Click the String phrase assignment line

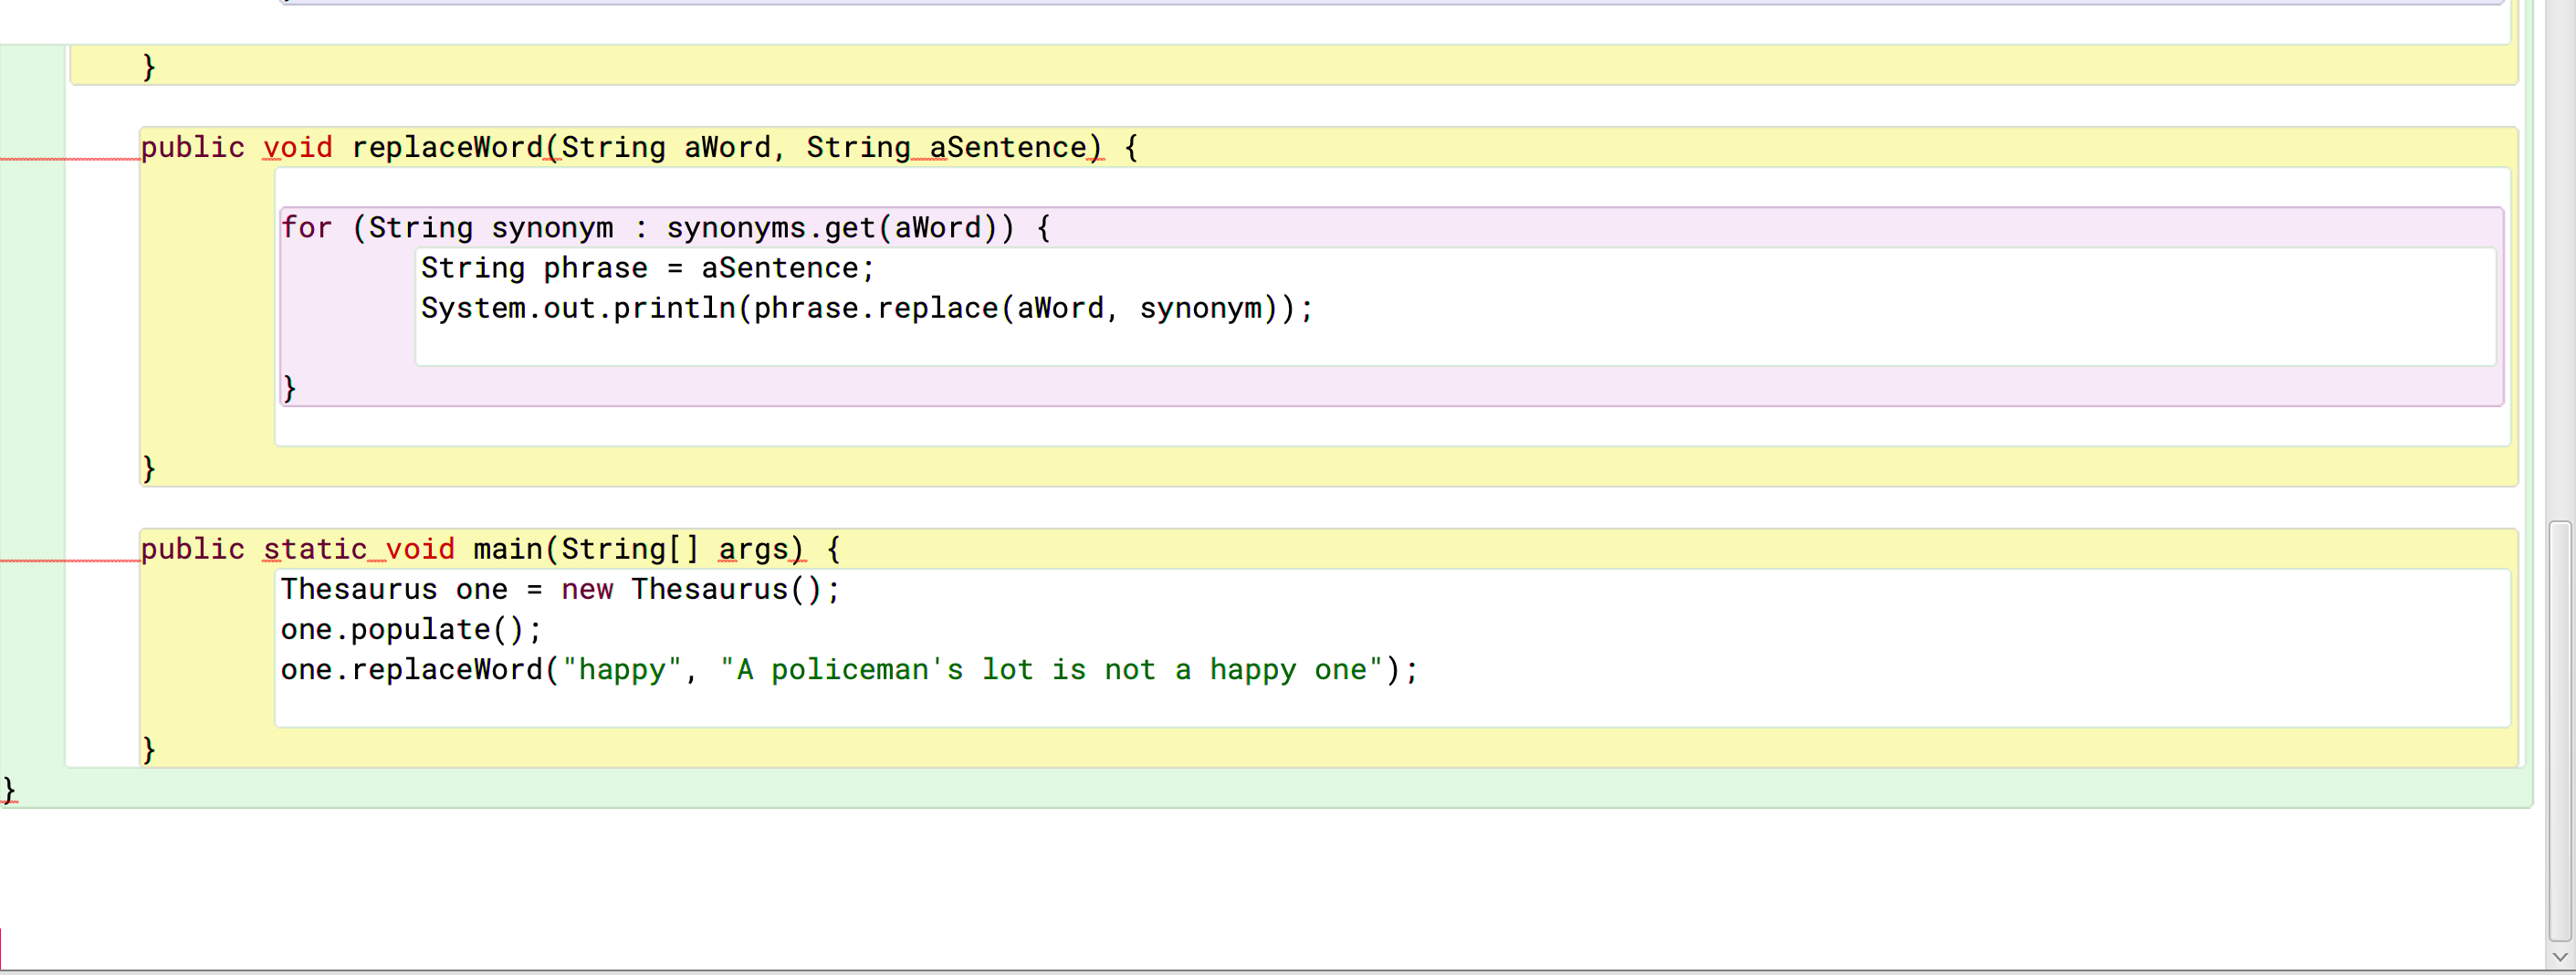(646, 267)
